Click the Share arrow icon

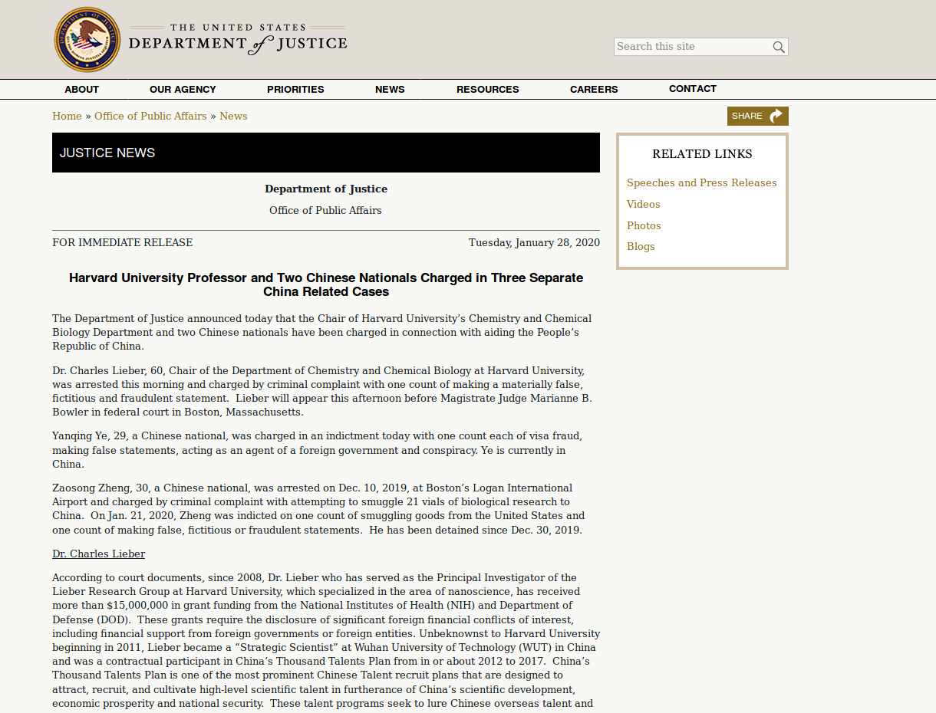[x=776, y=116]
